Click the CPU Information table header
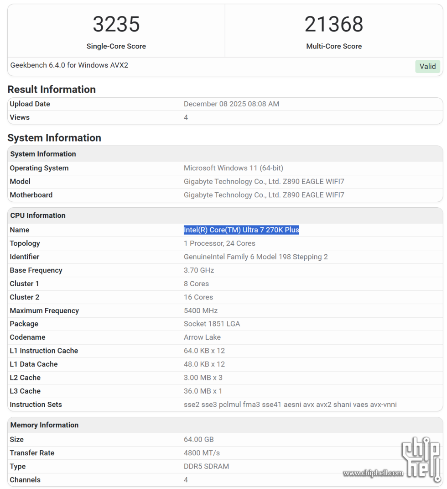This screenshot has height=489, width=447. tap(38, 216)
